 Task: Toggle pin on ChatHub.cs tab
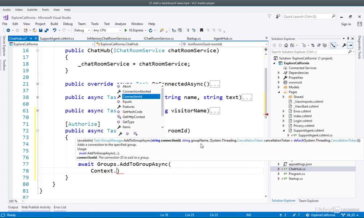[31, 38]
